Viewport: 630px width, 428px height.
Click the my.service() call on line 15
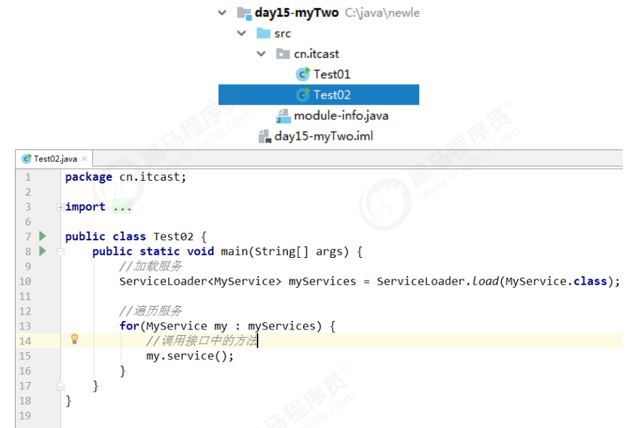tap(189, 356)
